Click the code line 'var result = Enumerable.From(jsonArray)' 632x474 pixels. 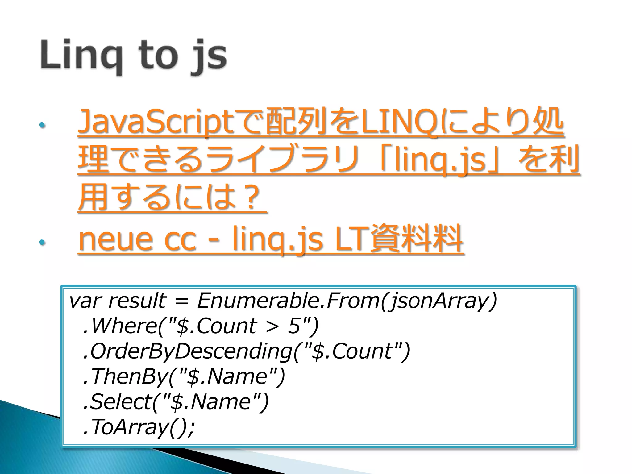coord(283,301)
